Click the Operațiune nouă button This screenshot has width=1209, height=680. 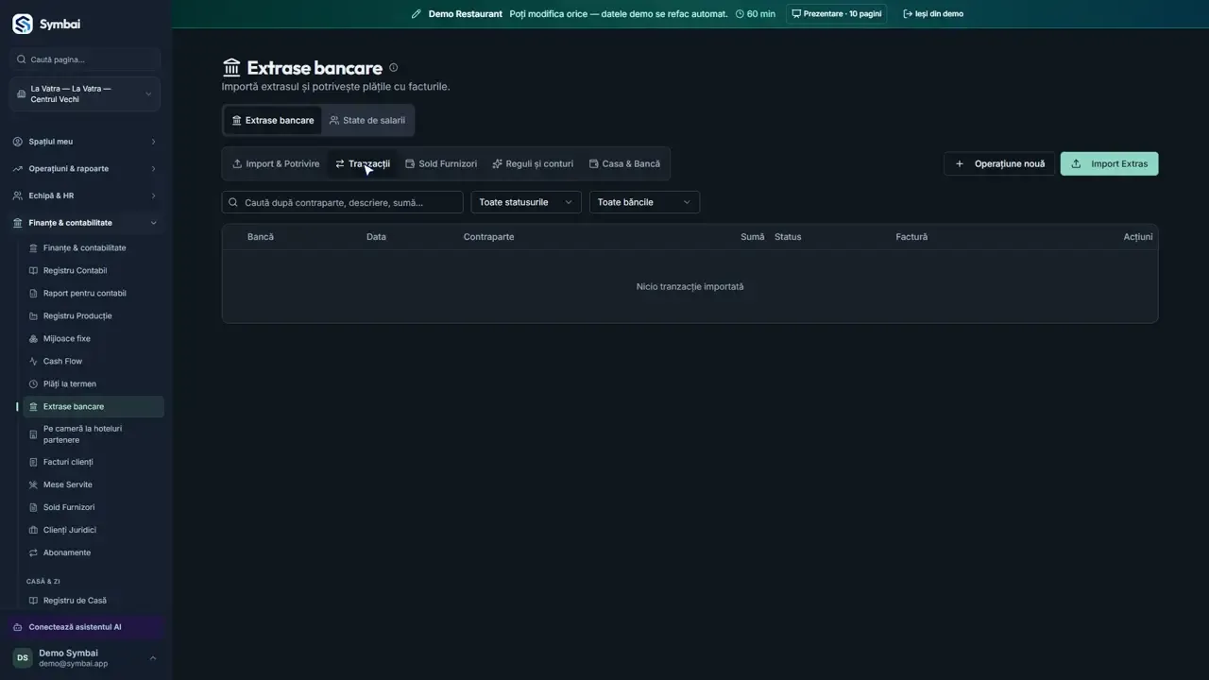999,163
